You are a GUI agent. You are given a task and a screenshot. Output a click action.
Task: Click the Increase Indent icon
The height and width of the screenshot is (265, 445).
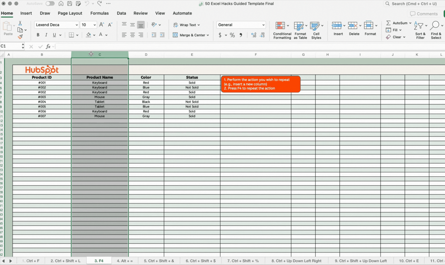(x=162, y=35)
